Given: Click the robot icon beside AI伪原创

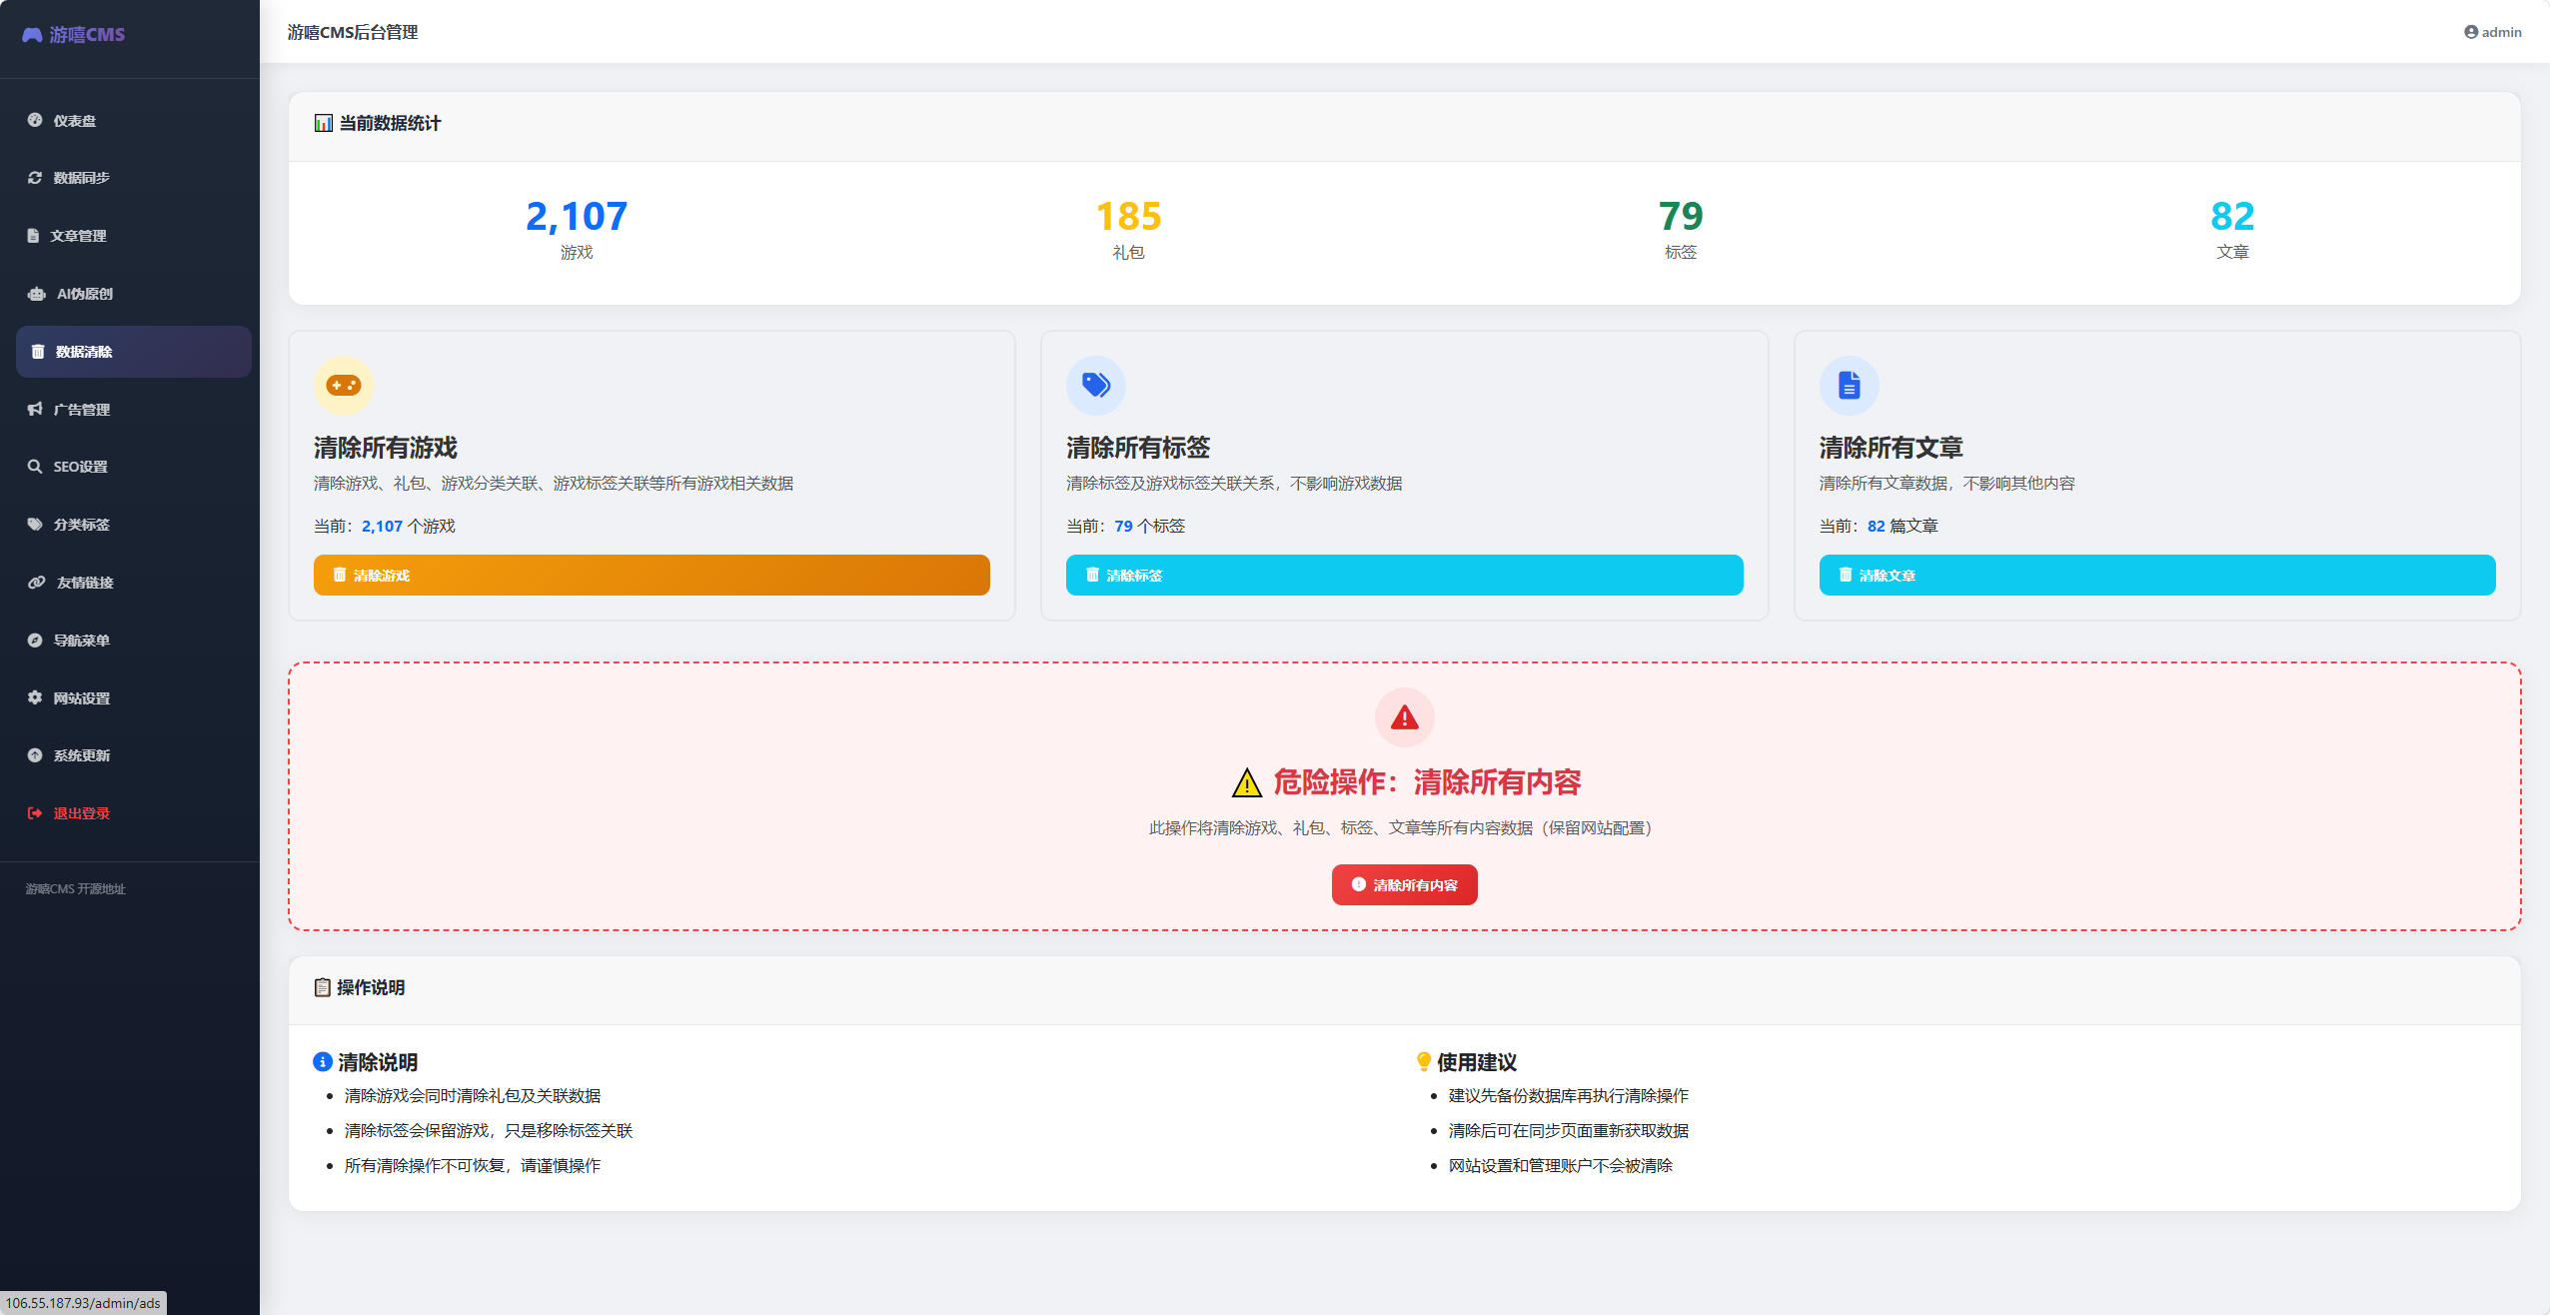Looking at the screenshot, I should 37,294.
